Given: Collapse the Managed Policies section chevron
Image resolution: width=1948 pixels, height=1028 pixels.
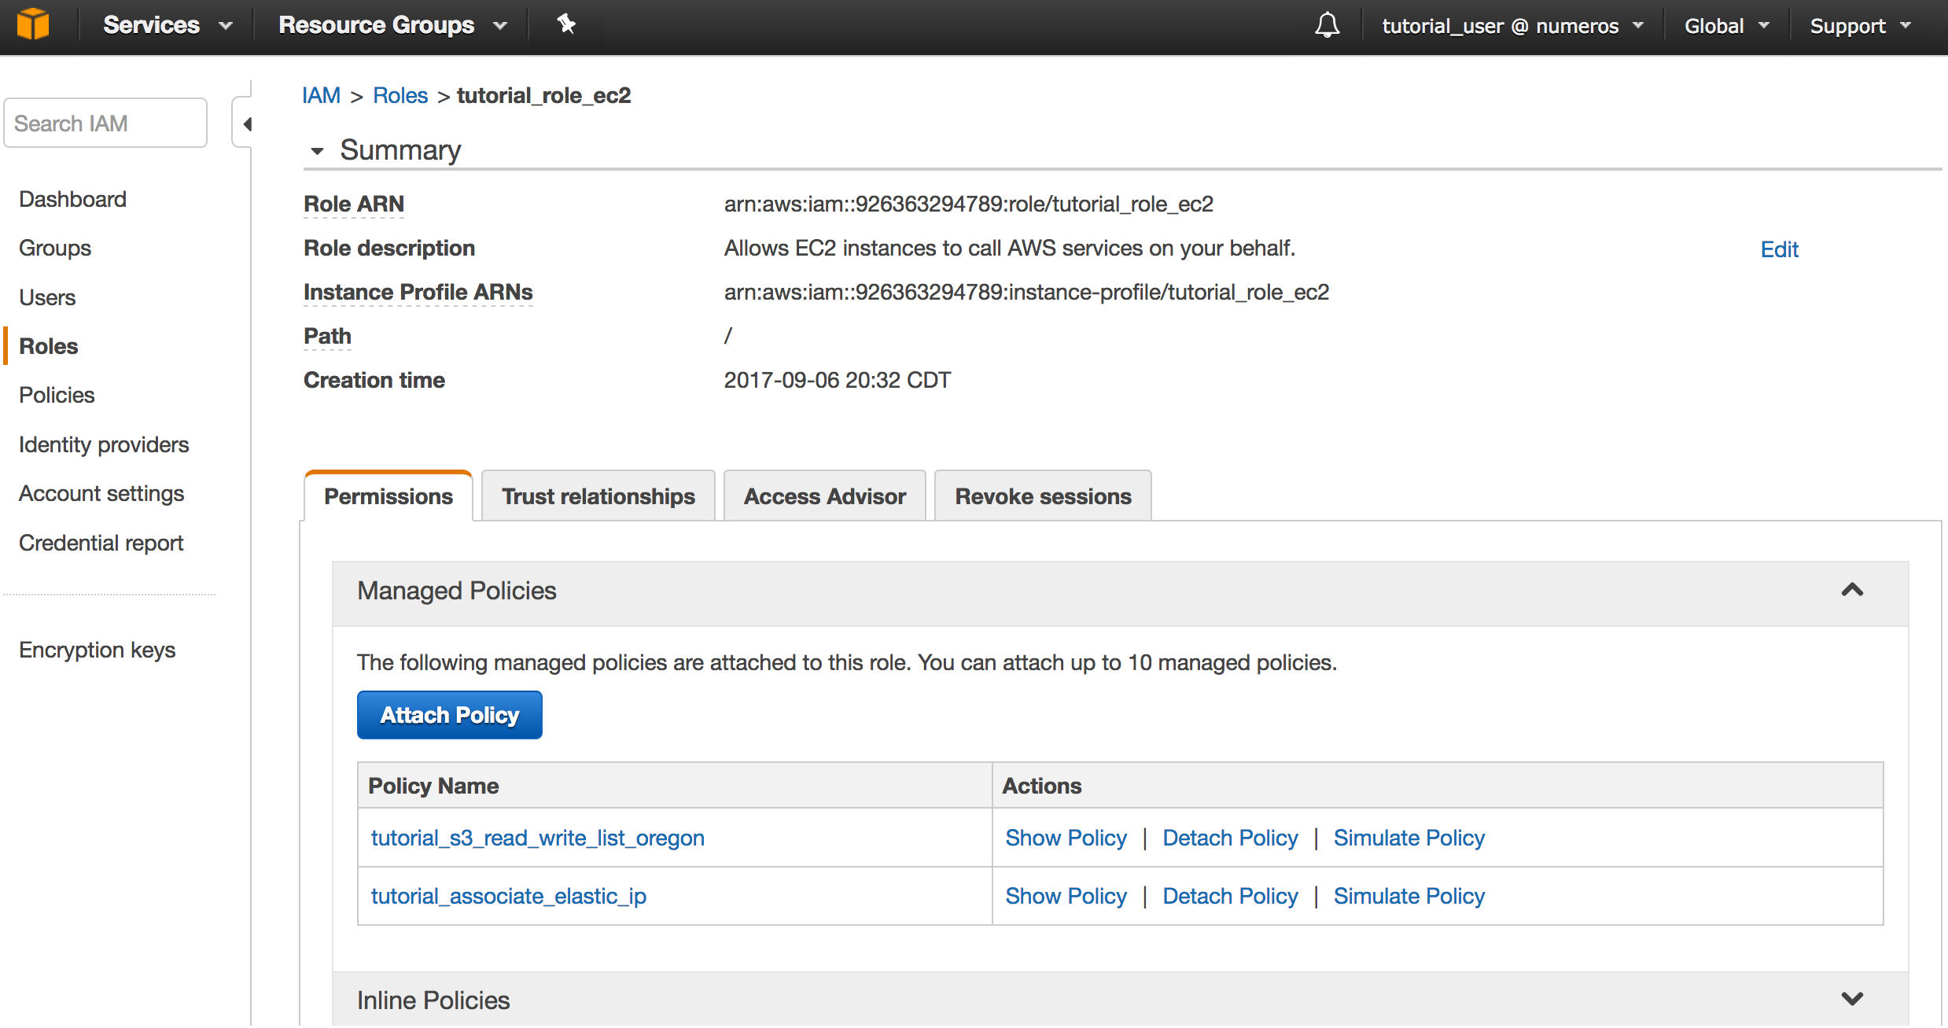Looking at the screenshot, I should coord(1852,590).
